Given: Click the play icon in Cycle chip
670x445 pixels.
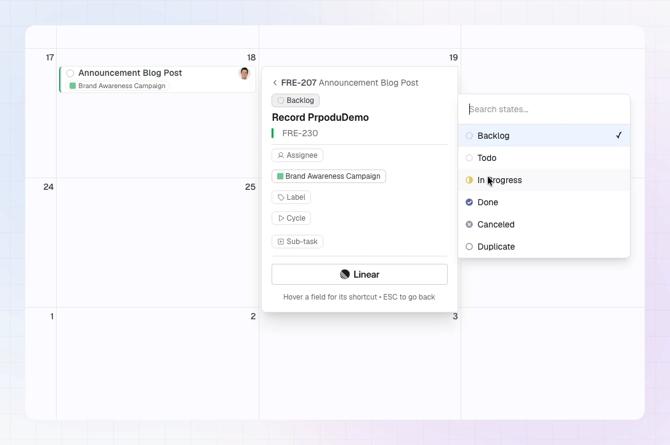Looking at the screenshot, I should (281, 218).
